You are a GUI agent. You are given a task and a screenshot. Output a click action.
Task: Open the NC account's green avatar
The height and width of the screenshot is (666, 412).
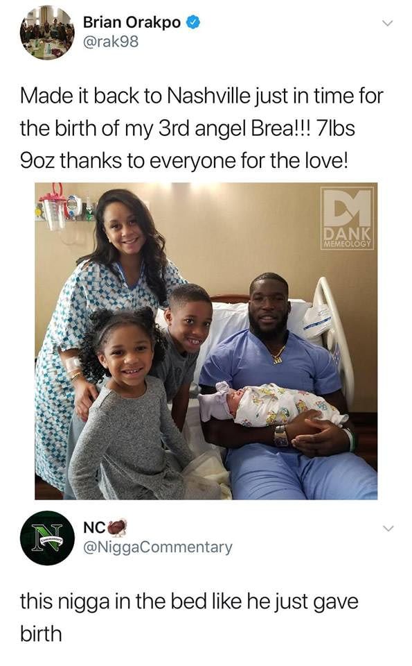point(47,538)
